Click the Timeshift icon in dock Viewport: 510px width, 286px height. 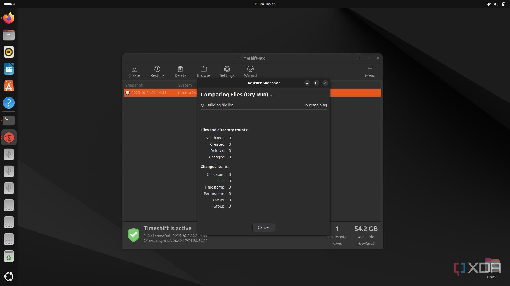tap(9, 137)
